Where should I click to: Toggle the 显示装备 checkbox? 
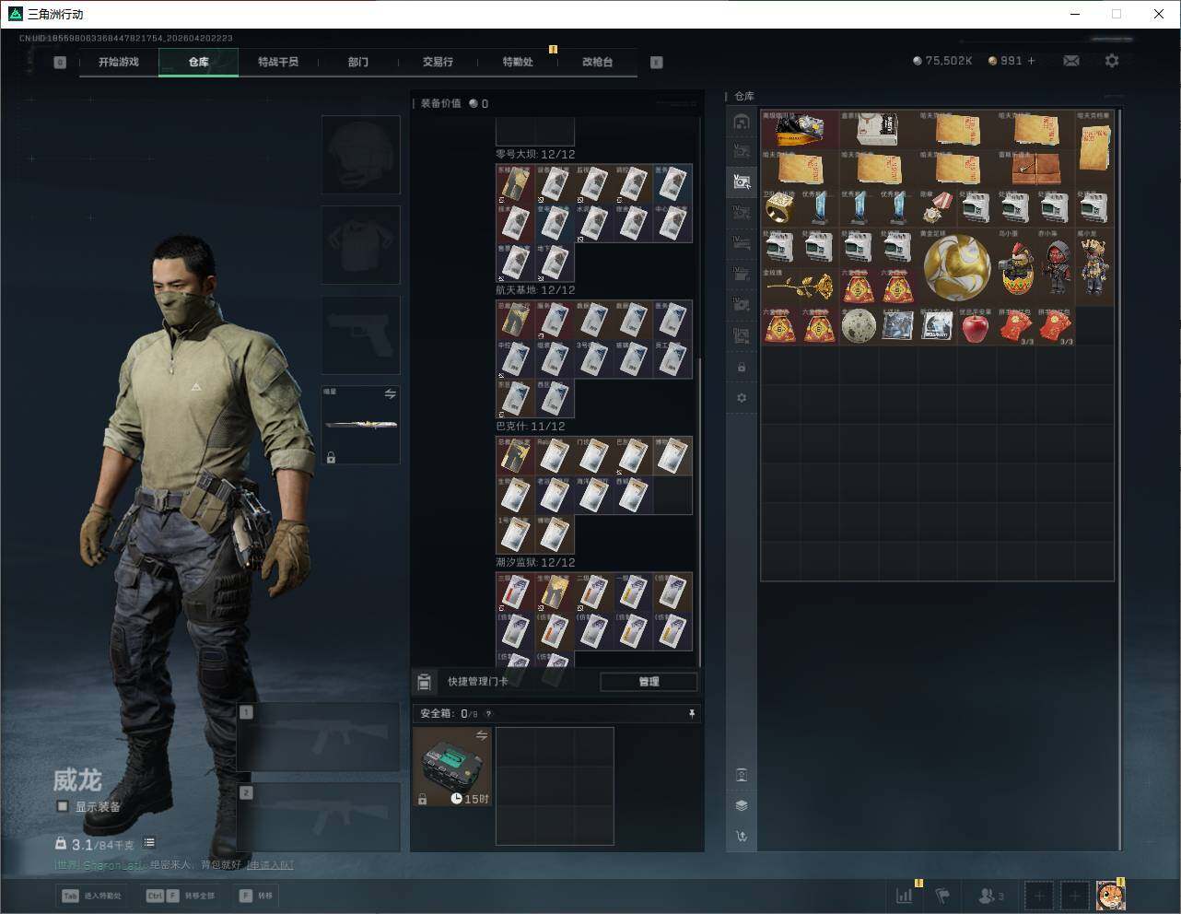click(x=63, y=806)
